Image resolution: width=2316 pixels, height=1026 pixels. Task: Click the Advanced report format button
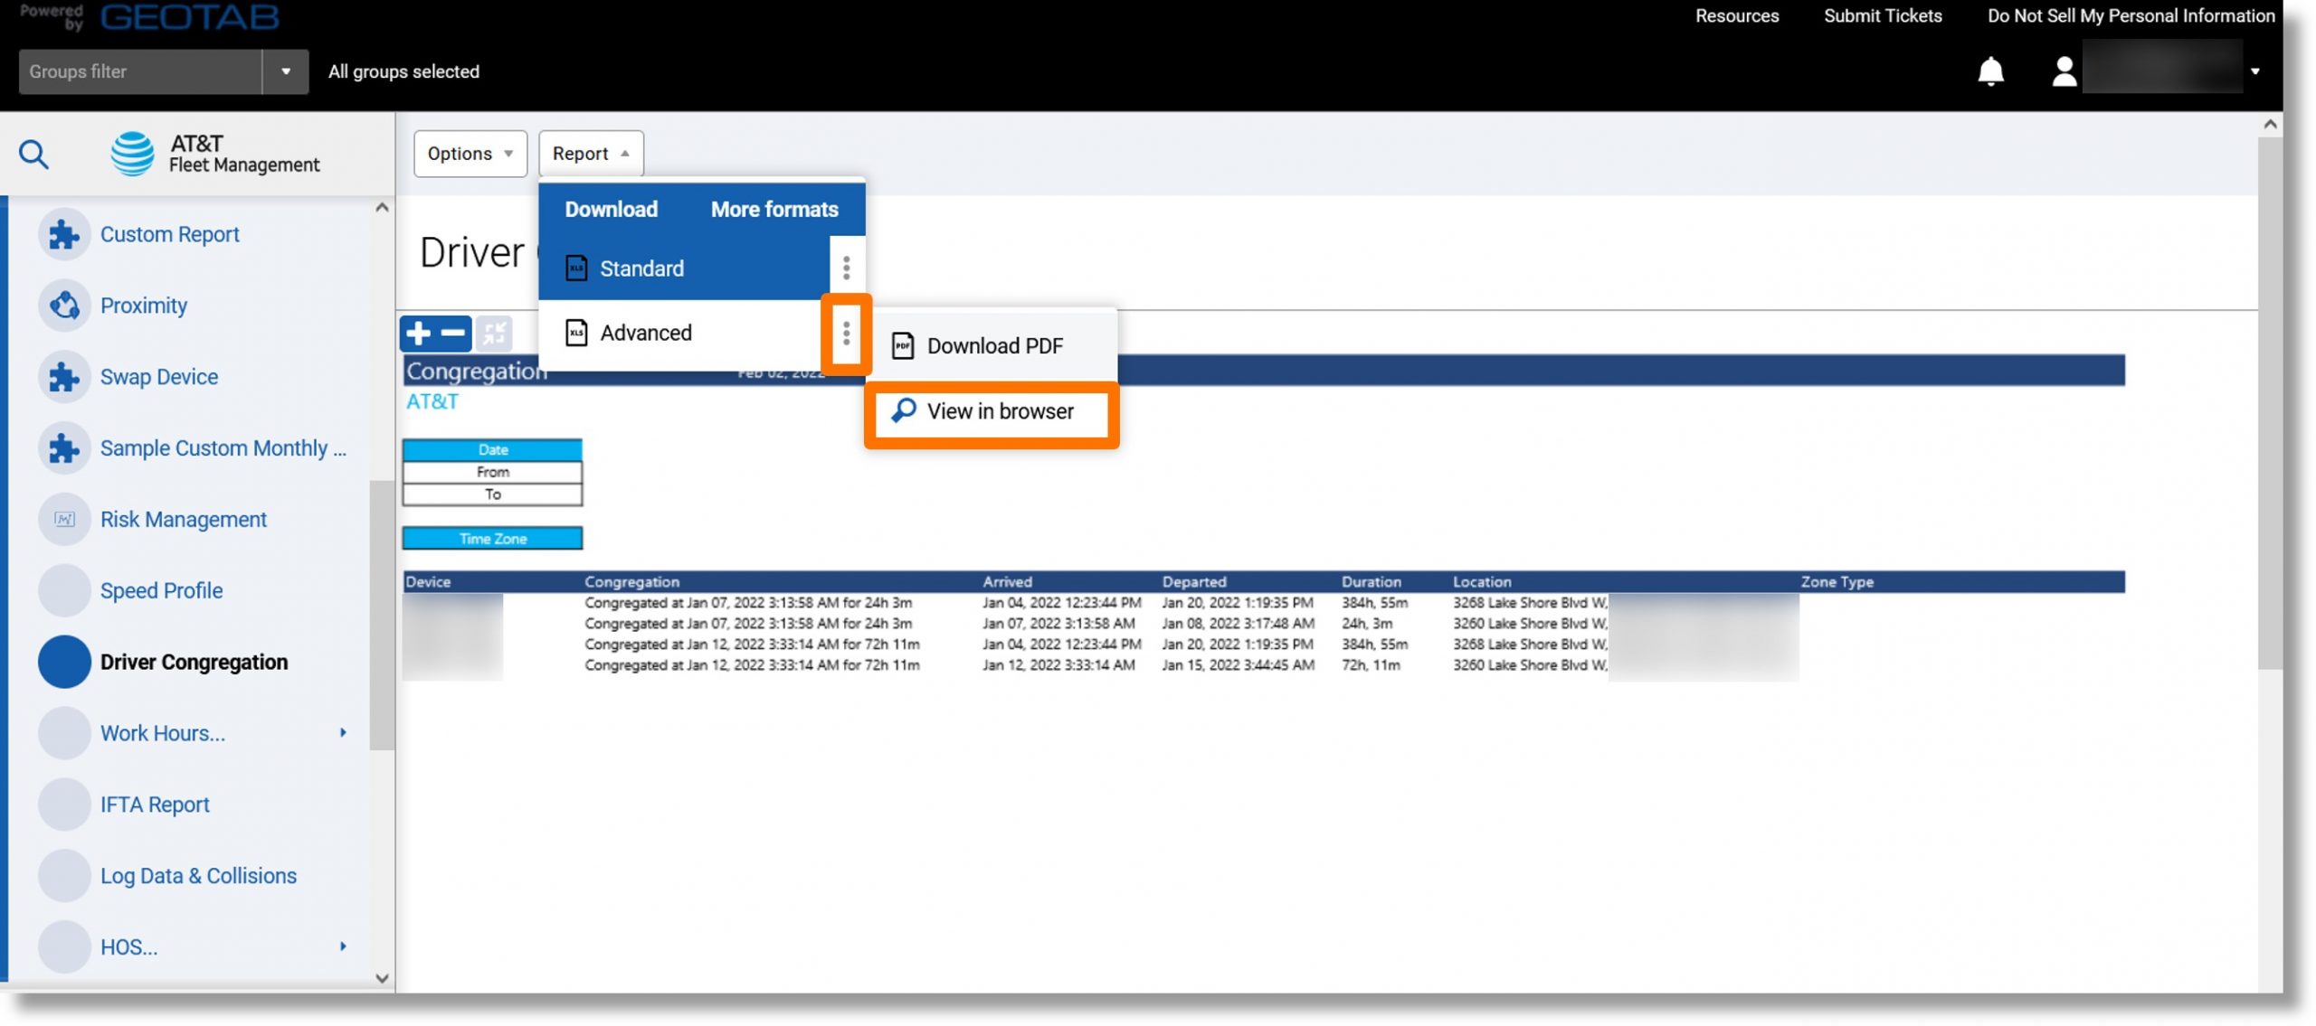(645, 332)
